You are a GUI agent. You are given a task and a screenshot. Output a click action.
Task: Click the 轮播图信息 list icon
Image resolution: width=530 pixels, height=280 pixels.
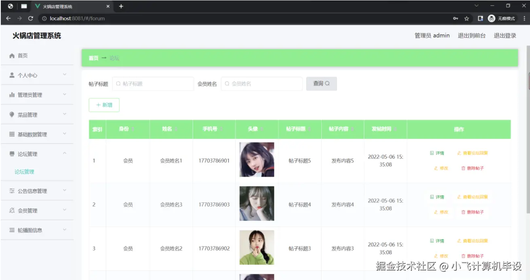click(x=12, y=230)
